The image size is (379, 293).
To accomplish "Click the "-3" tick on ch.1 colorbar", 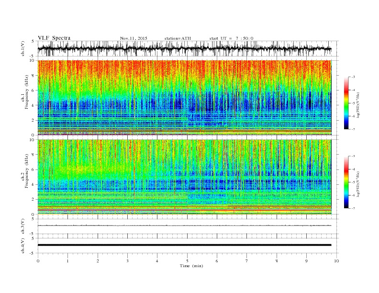I will (353, 77).
